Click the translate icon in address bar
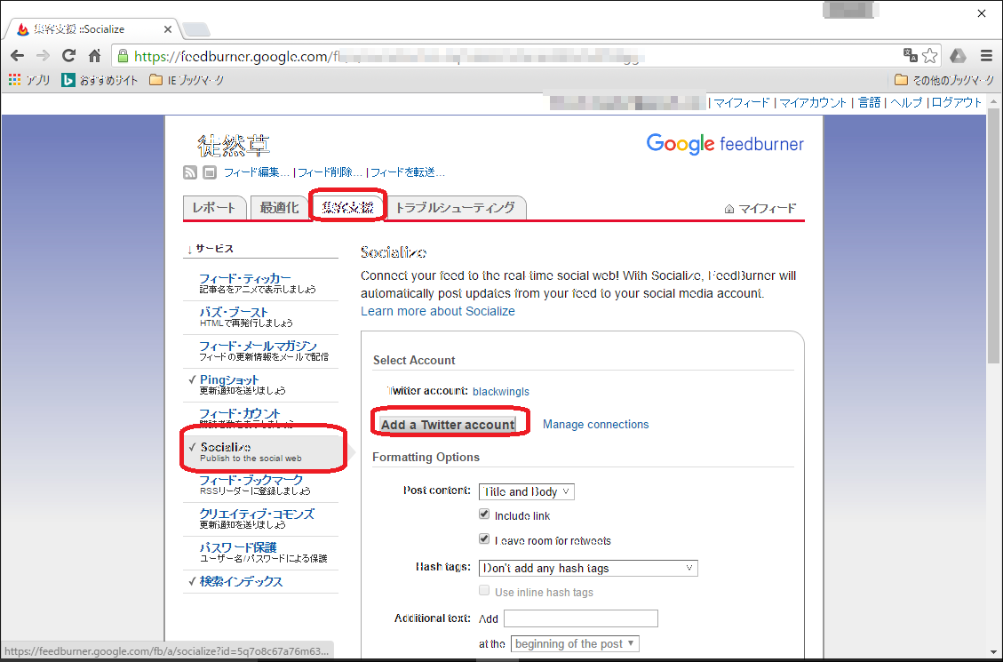Screen dimensions: 1003x662 (910, 56)
